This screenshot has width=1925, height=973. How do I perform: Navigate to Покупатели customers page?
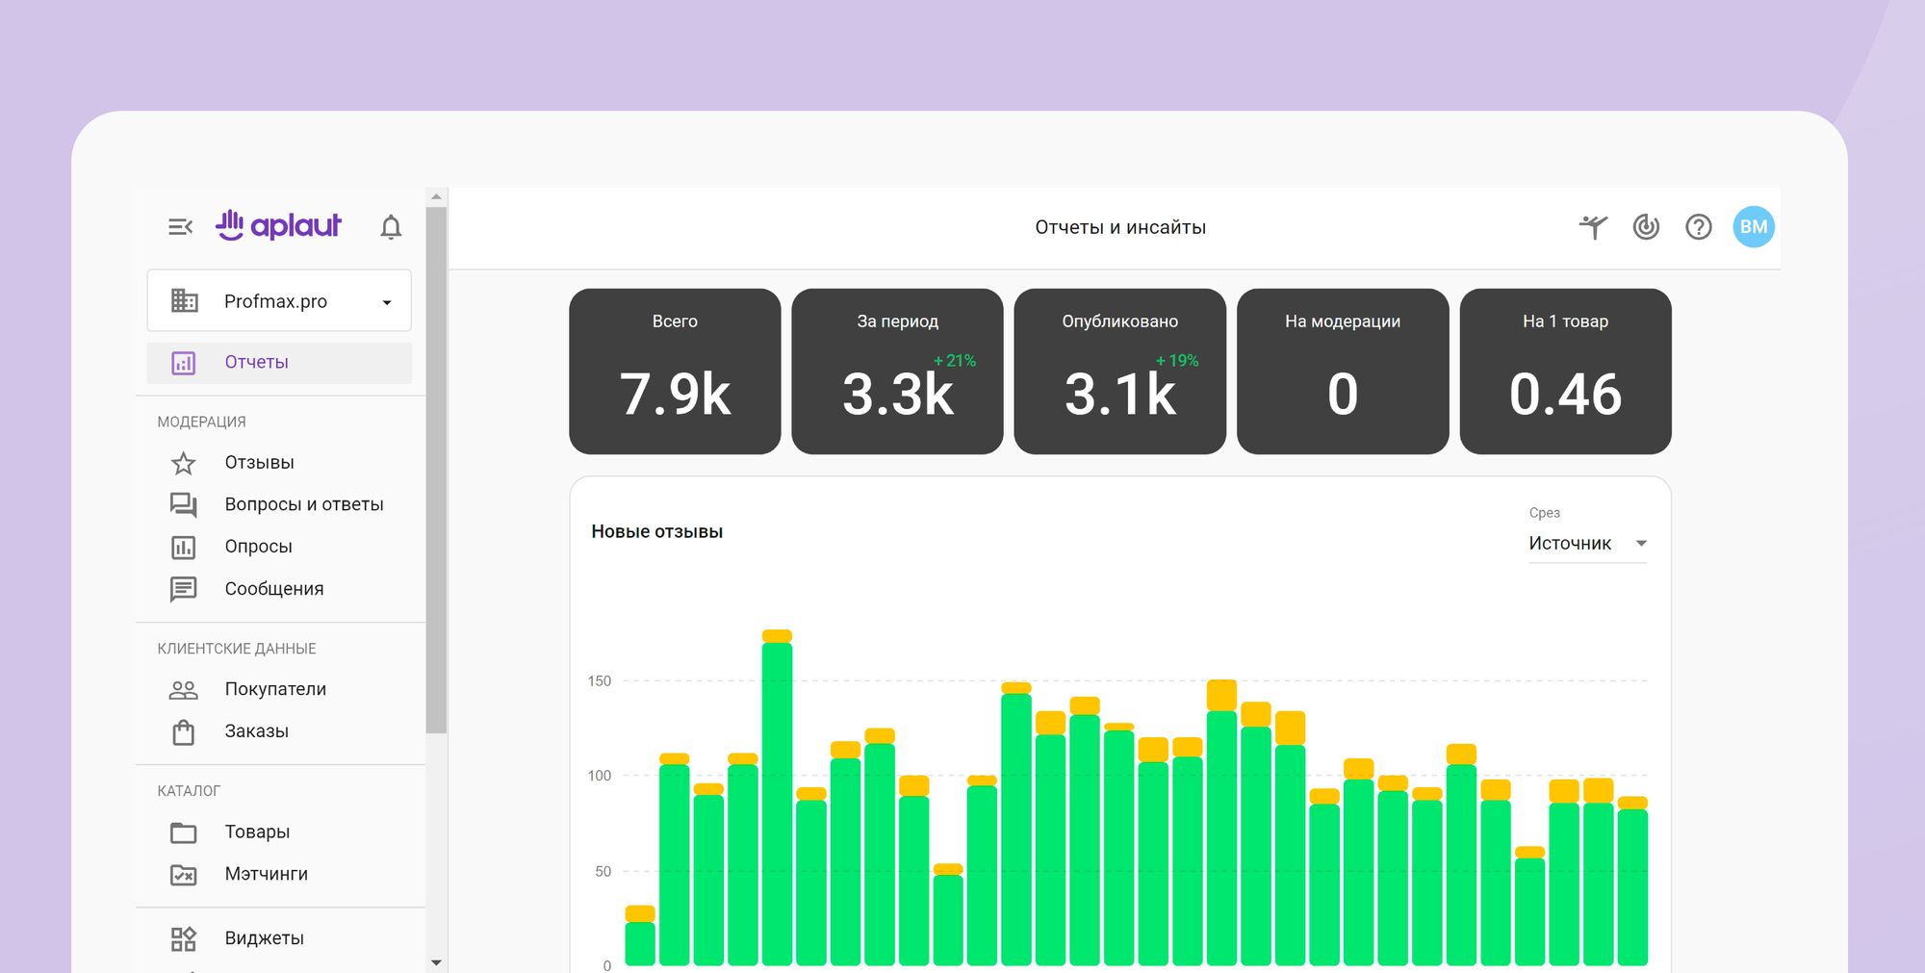point(275,689)
